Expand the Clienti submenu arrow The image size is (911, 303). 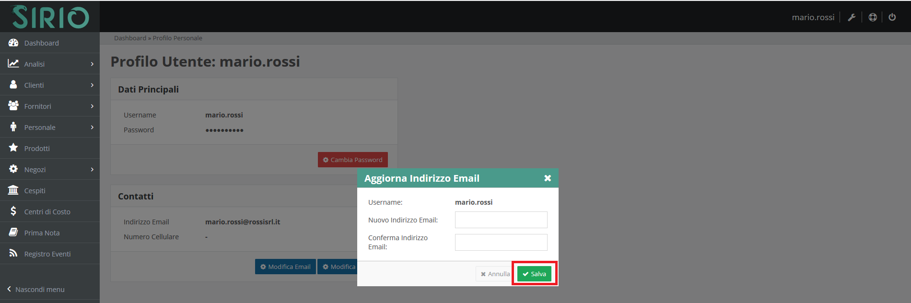tap(92, 85)
